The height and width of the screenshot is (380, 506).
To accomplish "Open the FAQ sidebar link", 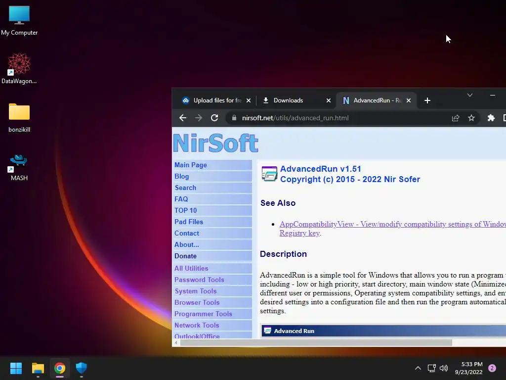I will [x=181, y=199].
